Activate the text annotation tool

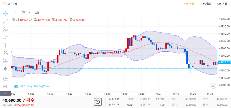[x=5, y=45]
